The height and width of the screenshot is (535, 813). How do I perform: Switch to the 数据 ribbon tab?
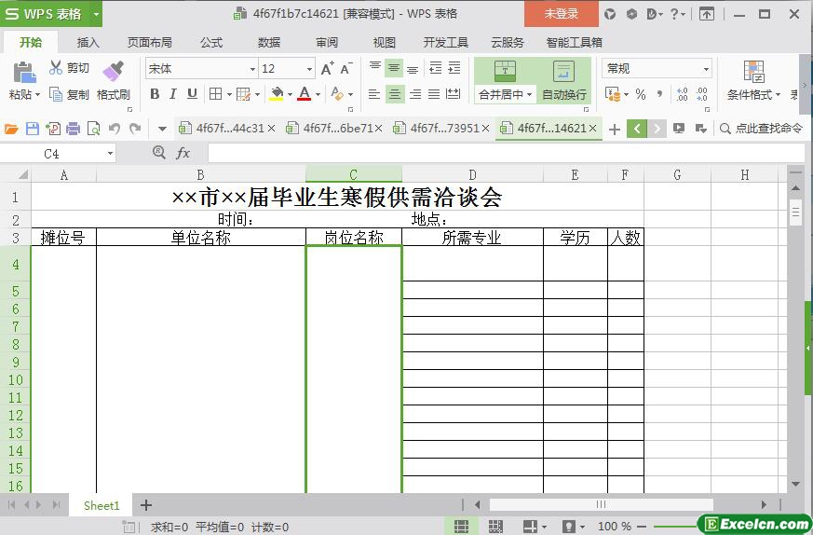click(x=269, y=43)
